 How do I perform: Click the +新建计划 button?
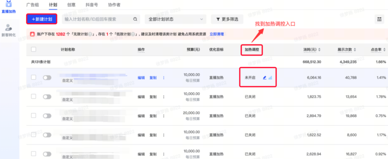(42, 19)
